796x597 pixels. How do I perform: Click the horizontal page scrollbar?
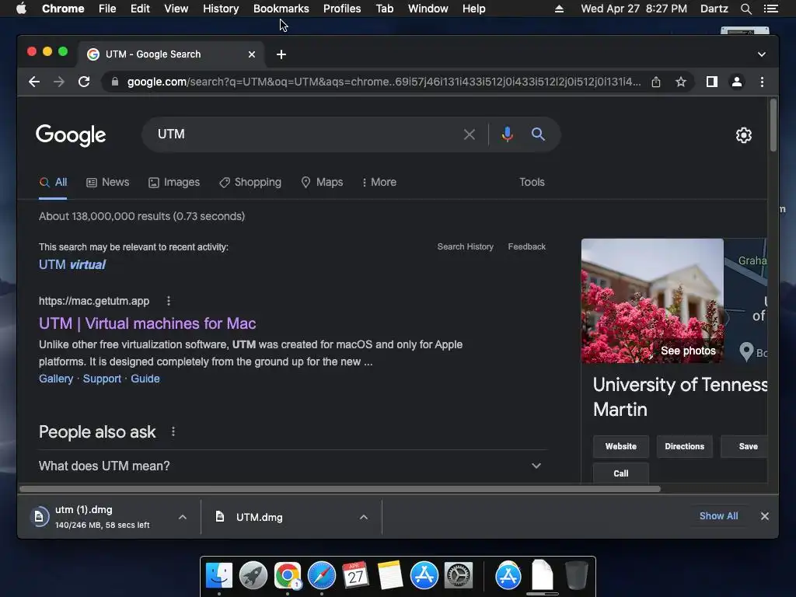[x=340, y=489]
